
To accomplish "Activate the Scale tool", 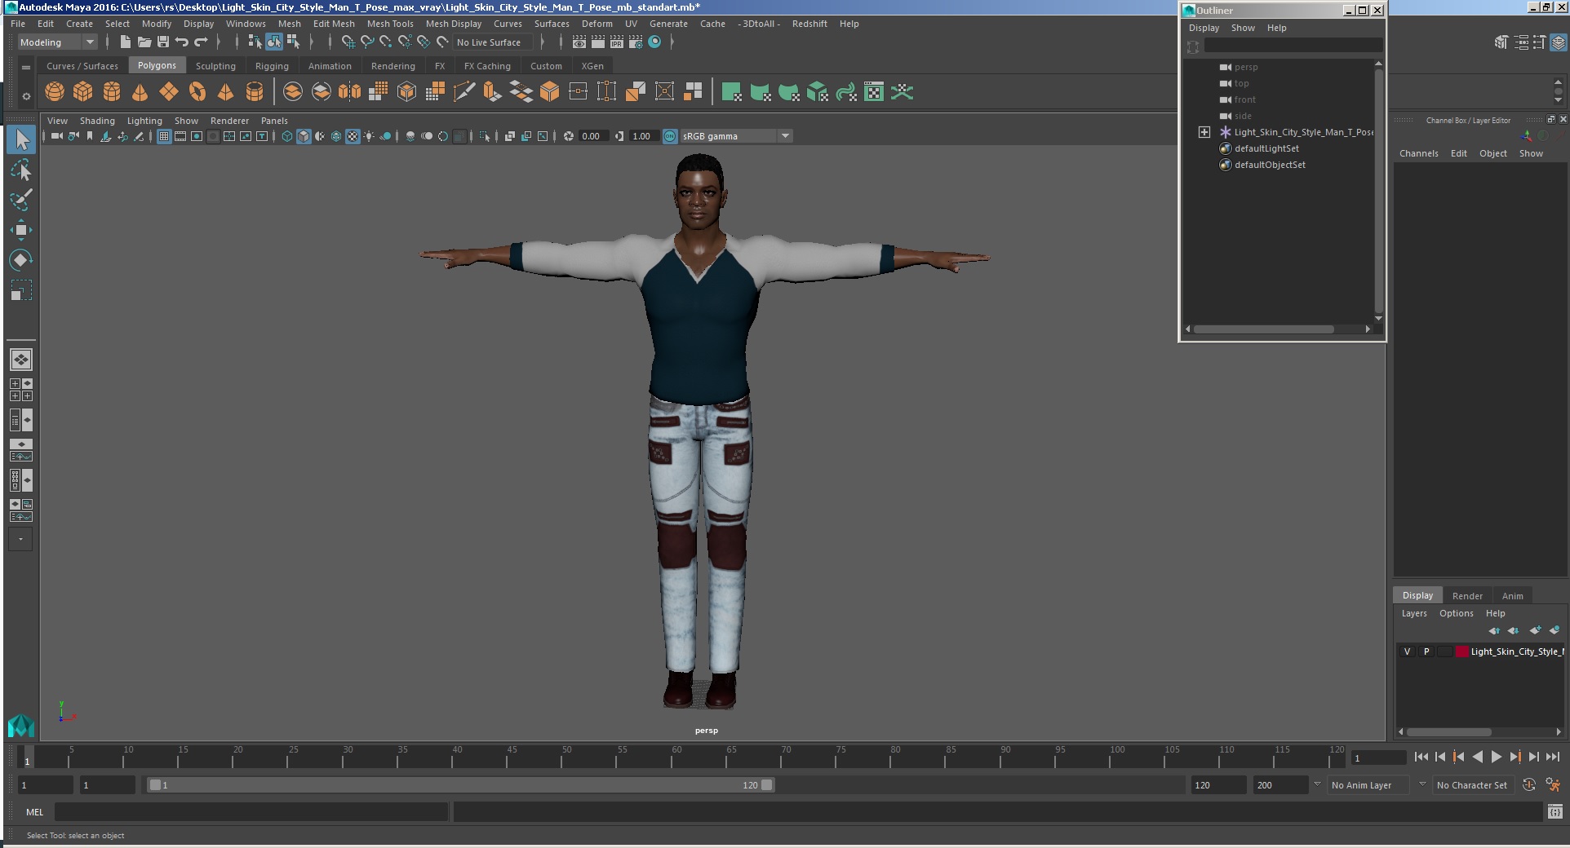I will click(x=21, y=290).
